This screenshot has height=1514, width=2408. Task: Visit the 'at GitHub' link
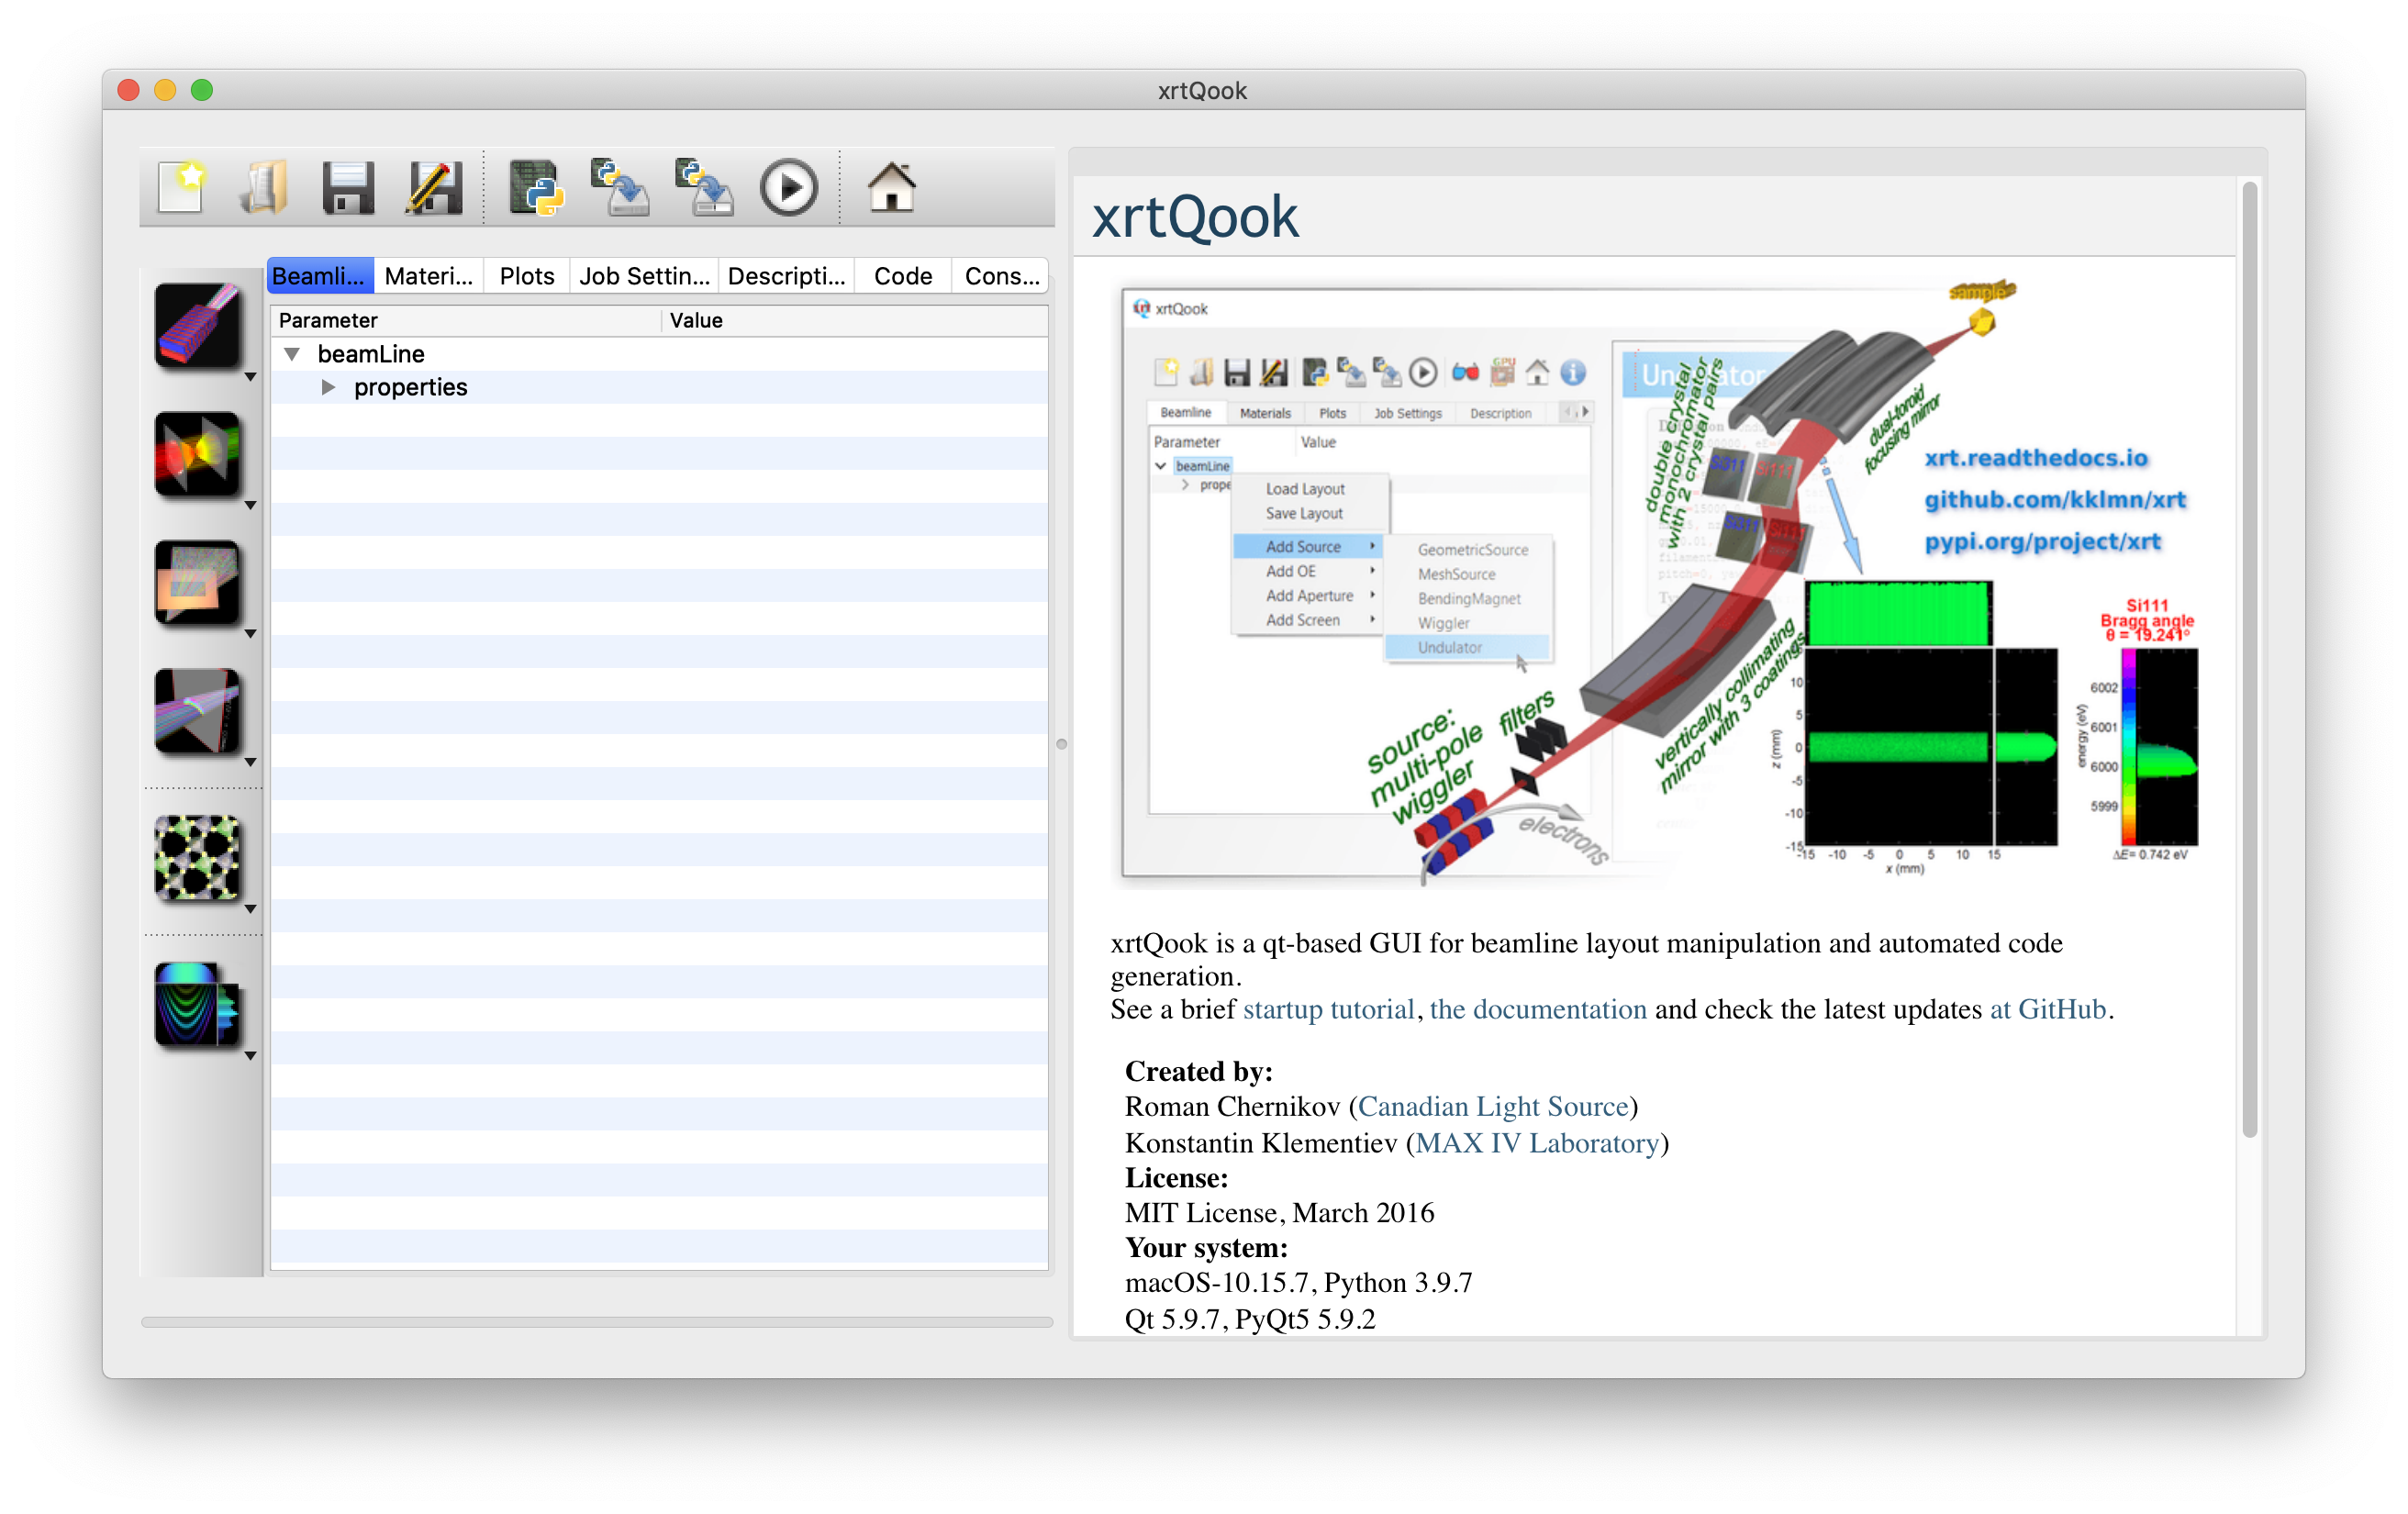(2047, 1009)
